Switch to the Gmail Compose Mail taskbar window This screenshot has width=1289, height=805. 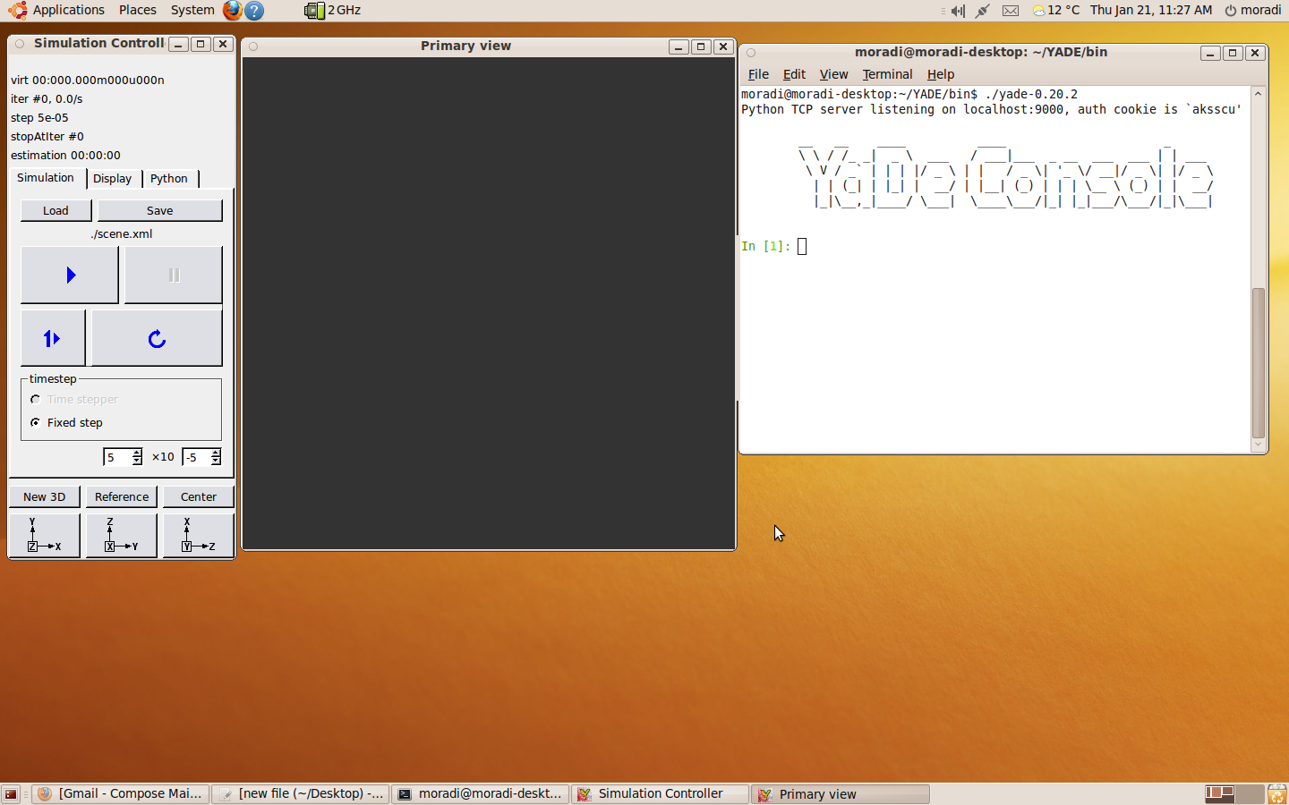coord(121,794)
